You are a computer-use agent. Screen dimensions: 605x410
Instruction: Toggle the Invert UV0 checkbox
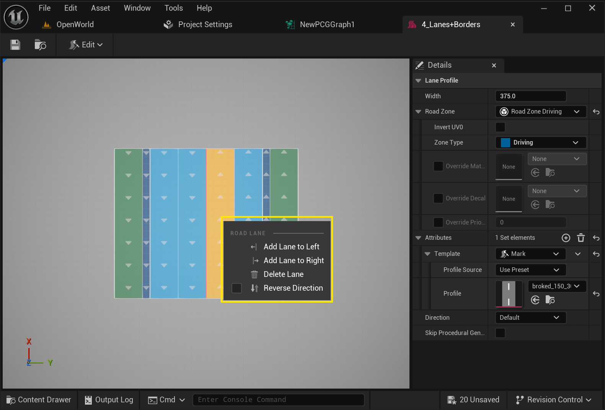[500, 127]
